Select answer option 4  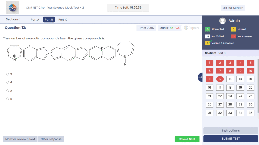(8, 82)
